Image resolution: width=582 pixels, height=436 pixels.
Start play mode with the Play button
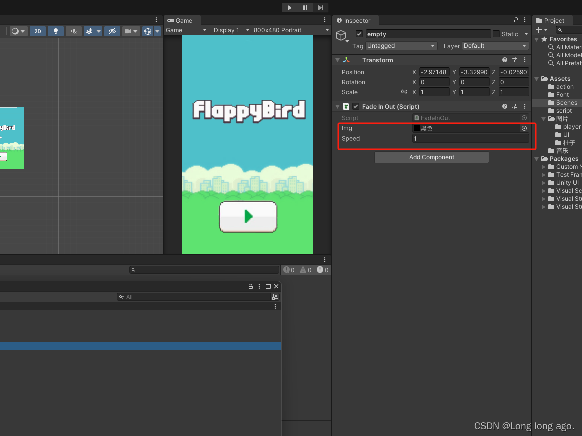(x=289, y=8)
